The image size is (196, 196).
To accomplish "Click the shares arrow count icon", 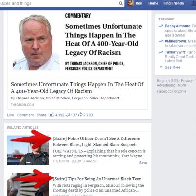I will tap(80, 115).
